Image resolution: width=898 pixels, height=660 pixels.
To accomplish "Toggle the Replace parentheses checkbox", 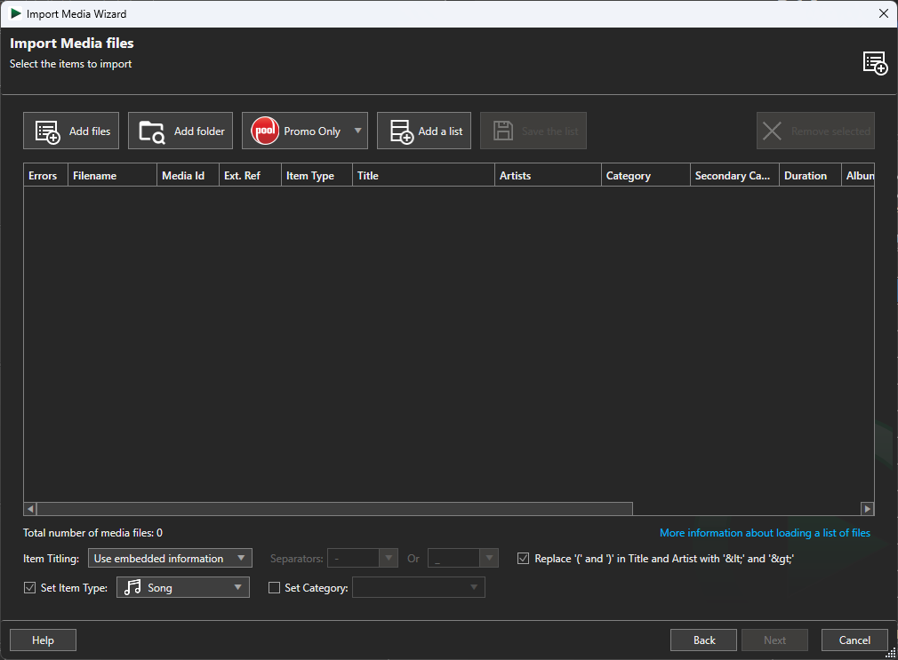I will 523,559.
